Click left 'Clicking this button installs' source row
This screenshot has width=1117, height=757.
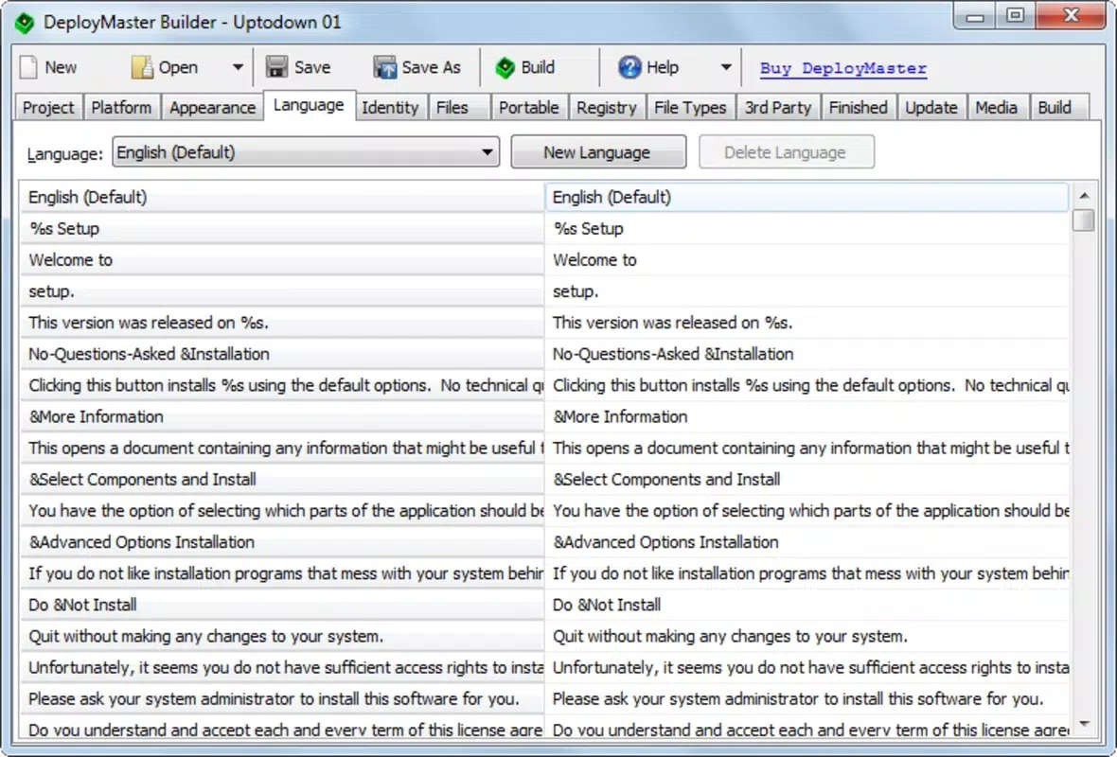pyautogui.click(x=282, y=385)
